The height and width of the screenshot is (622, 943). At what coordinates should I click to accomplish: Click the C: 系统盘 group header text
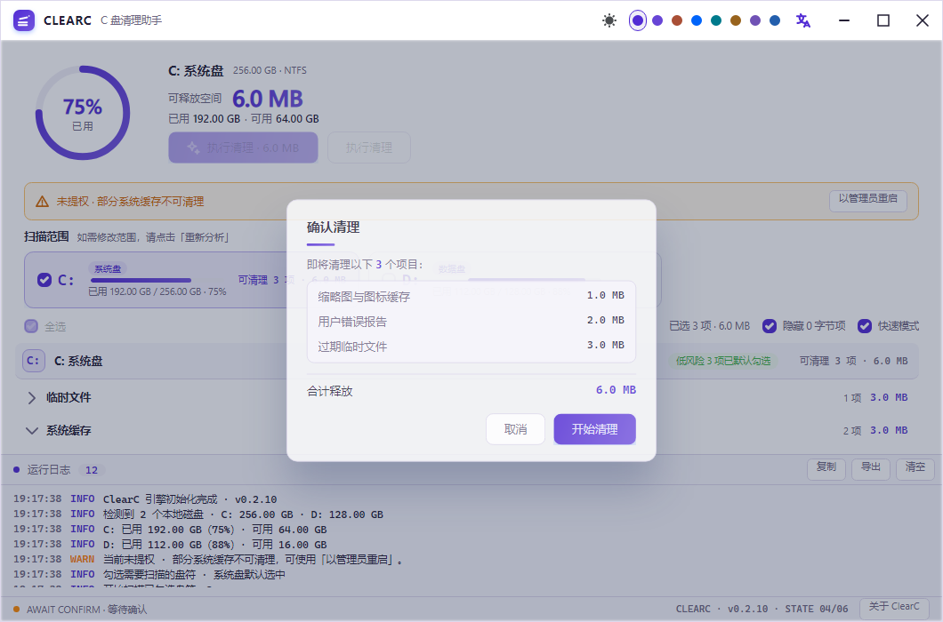pos(78,361)
